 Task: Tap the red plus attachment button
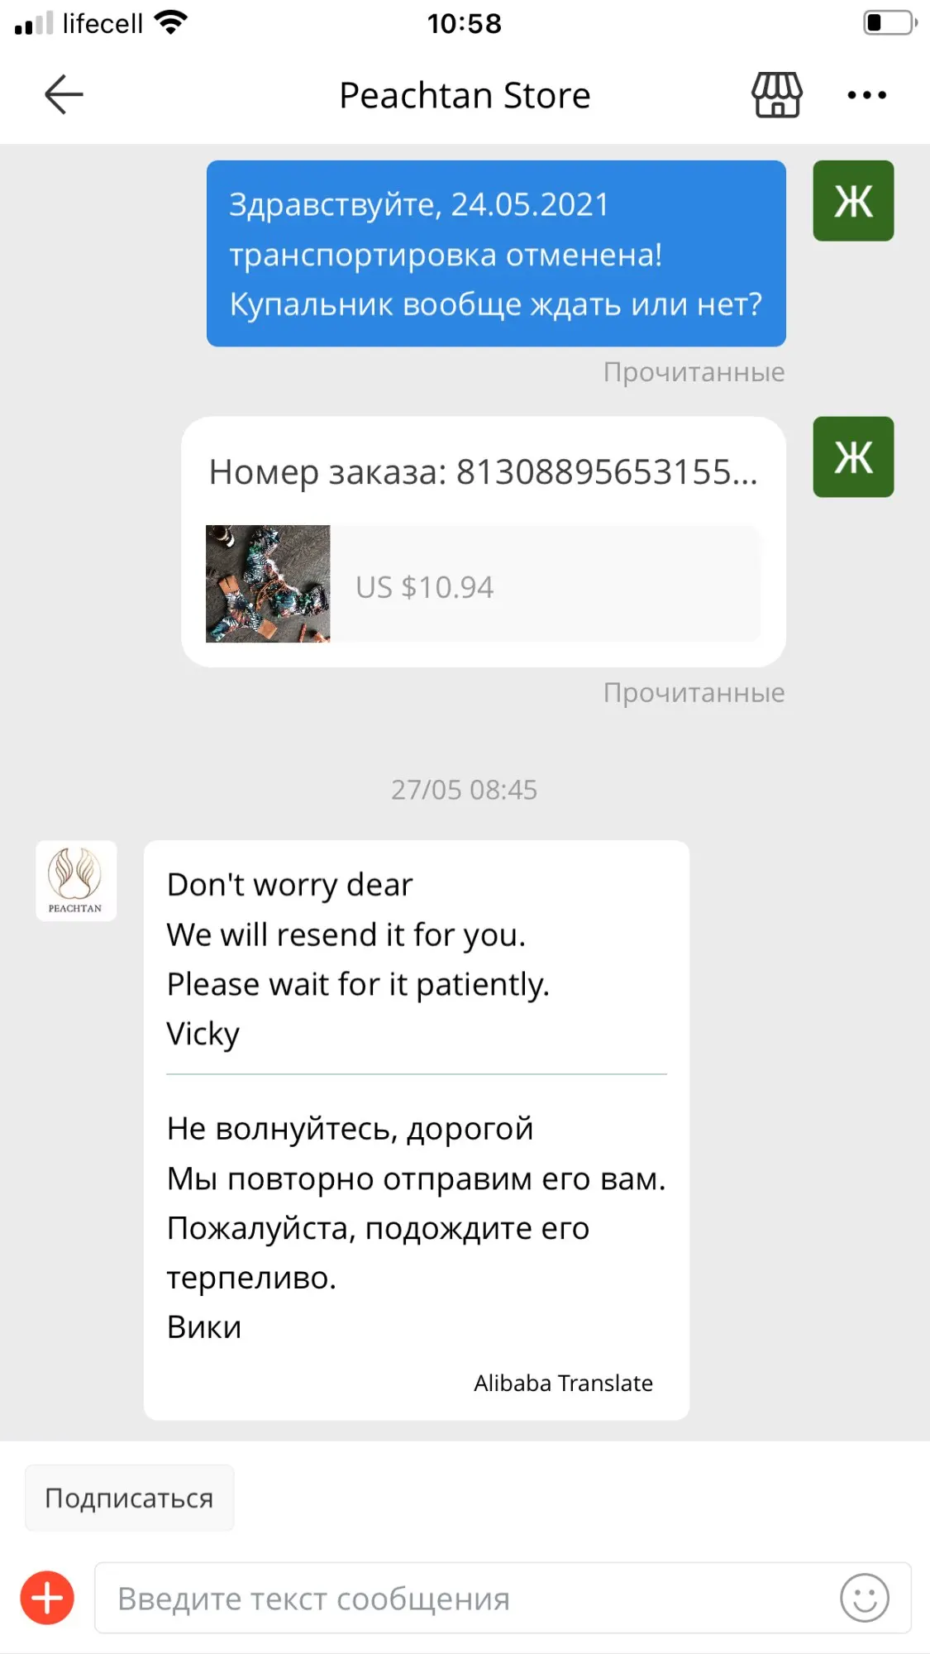coord(47,1598)
